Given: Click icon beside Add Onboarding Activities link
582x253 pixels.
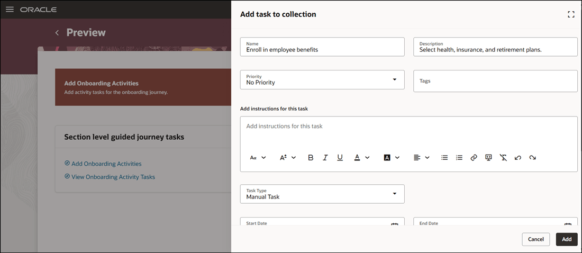Looking at the screenshot, I should coord(67,163).
